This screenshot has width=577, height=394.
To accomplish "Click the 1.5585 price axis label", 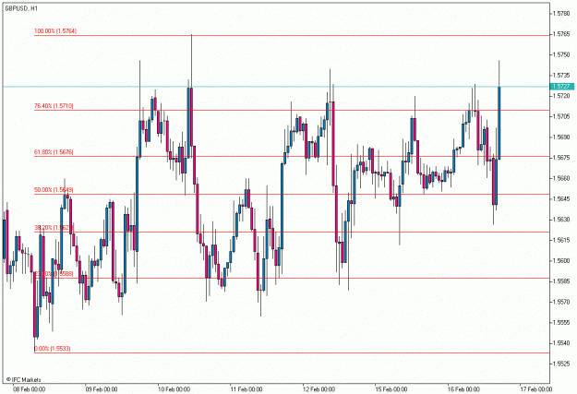I will coord(561,281).
